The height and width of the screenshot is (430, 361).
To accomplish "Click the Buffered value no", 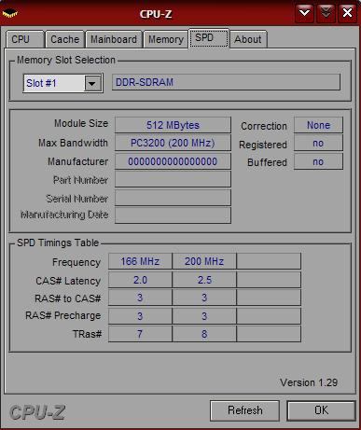I will click(x=318, y=161).
